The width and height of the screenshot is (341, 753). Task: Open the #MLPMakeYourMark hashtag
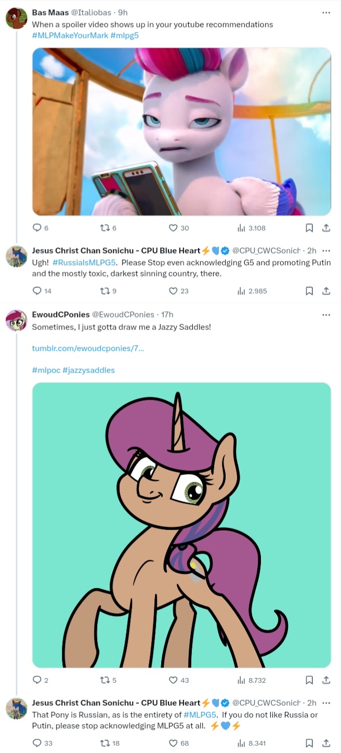pyautogui.click(x=70, y=35)
